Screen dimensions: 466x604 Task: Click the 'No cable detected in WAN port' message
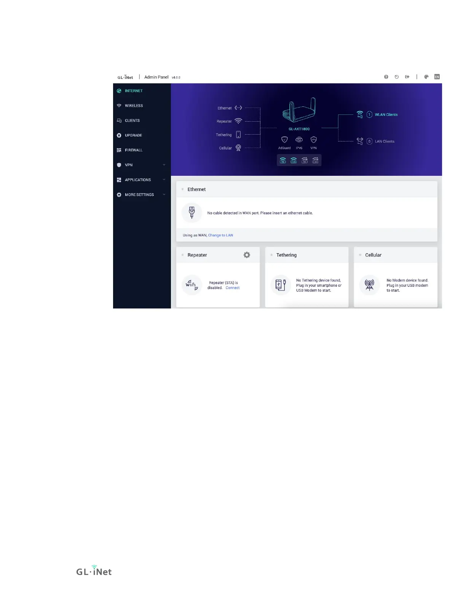click(x=260, y=213)
